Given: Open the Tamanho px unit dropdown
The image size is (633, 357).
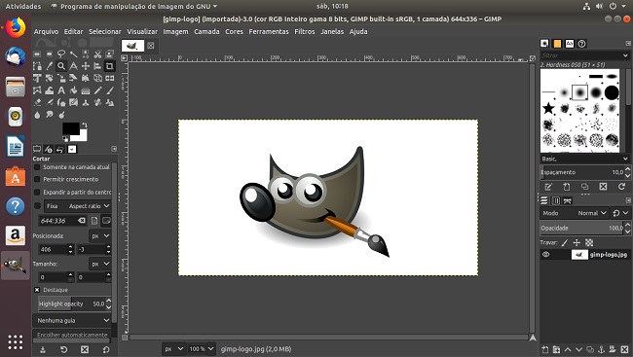Looking at the screenshot, I should [x=100, y=264].
